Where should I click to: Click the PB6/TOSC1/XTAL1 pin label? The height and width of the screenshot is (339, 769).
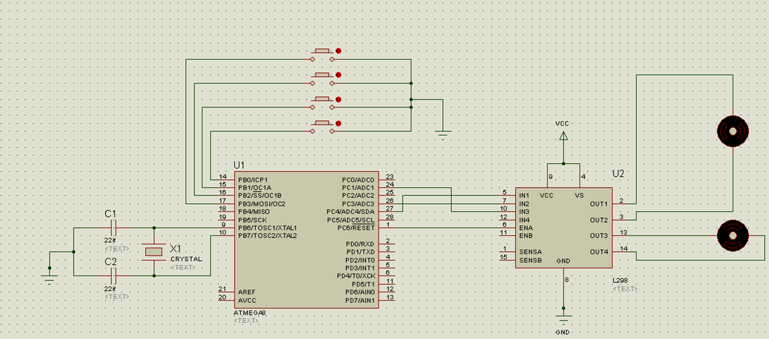(268, 228)
